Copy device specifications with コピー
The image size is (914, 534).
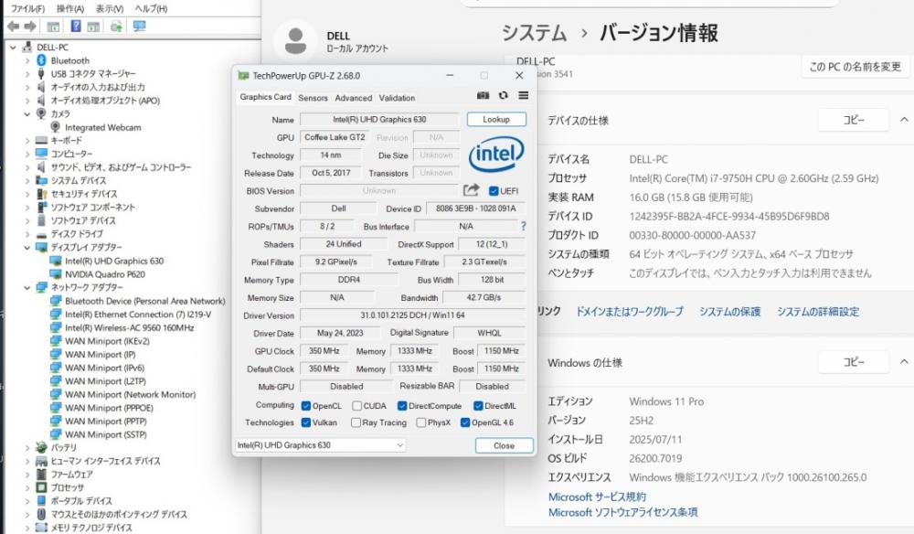pos(854,120)
